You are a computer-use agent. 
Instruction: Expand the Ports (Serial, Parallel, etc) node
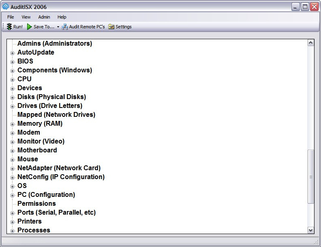point(12,213)
